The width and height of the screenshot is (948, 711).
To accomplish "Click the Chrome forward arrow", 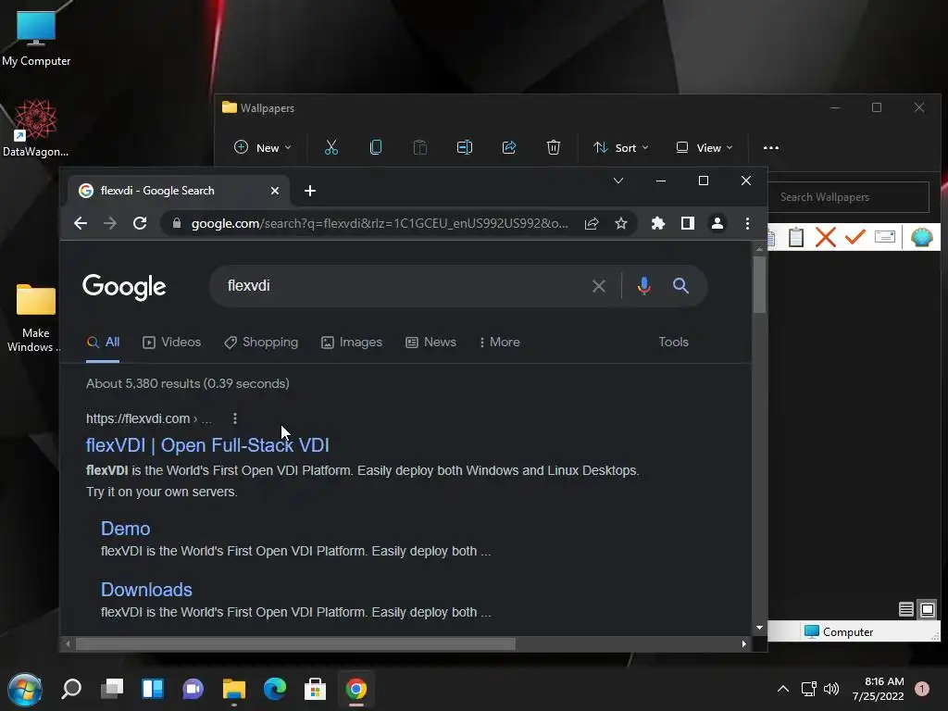I will (x=110, y=224).
